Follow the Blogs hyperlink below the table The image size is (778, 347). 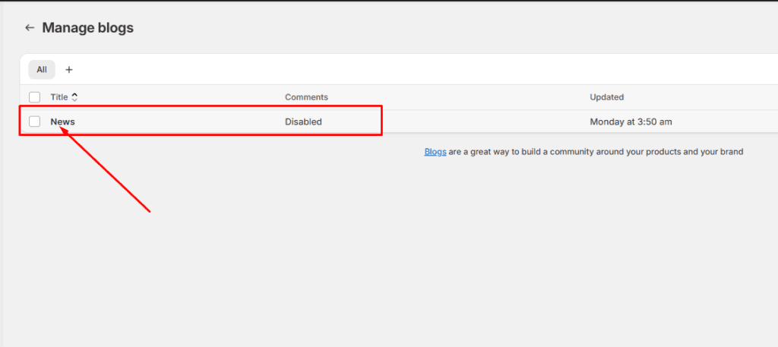click(435, 152)
